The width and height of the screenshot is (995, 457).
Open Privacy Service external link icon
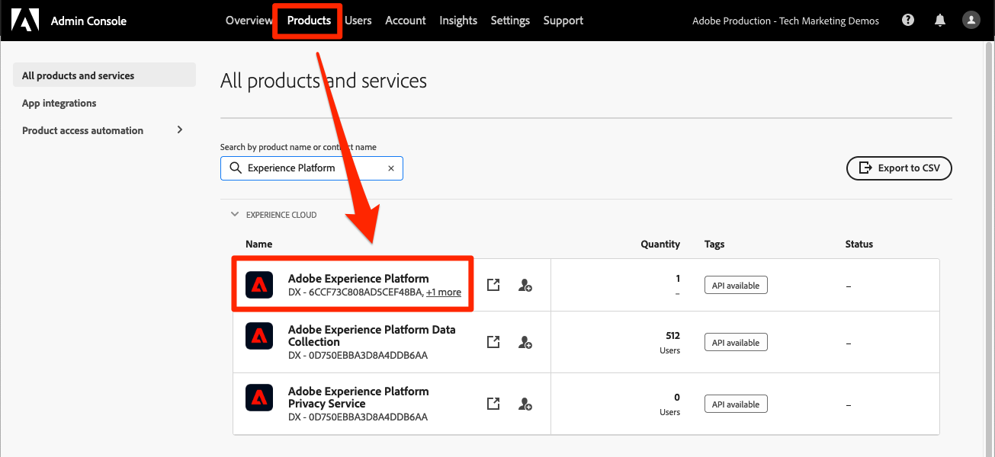tap(493, 404)
